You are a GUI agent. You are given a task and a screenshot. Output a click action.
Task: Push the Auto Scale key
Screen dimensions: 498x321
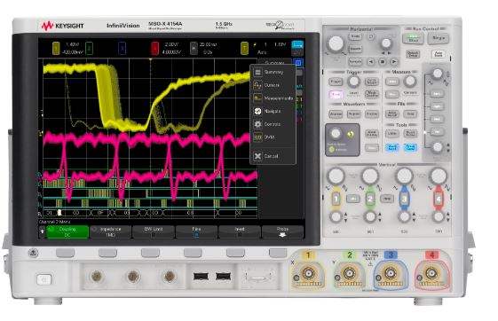439,54
